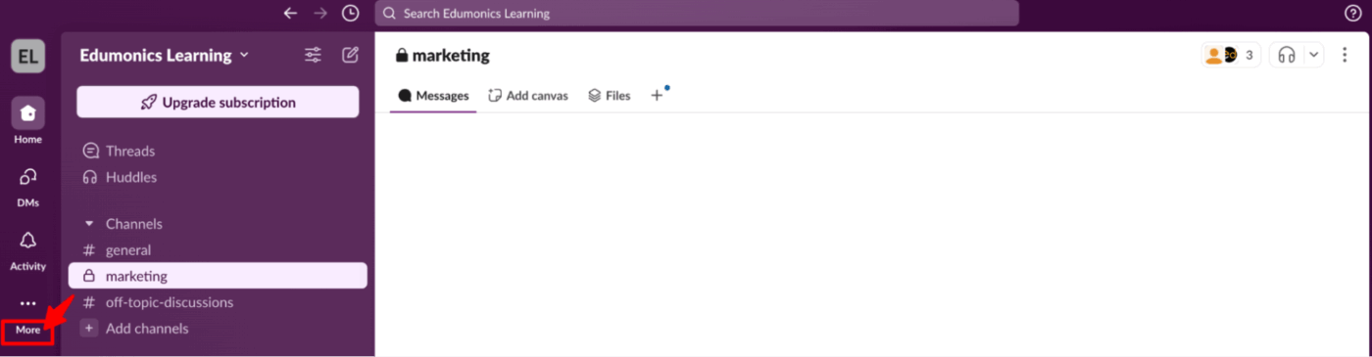View the 3 channel members
The height and width of the screenshot is (357, 1372).
(x=1231, y=56)
